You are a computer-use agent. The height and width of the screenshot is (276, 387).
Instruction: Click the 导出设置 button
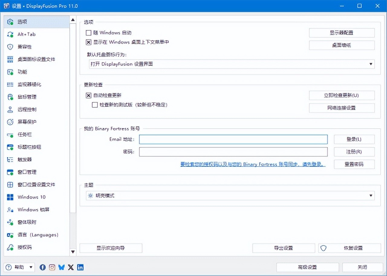coord(284,248)
